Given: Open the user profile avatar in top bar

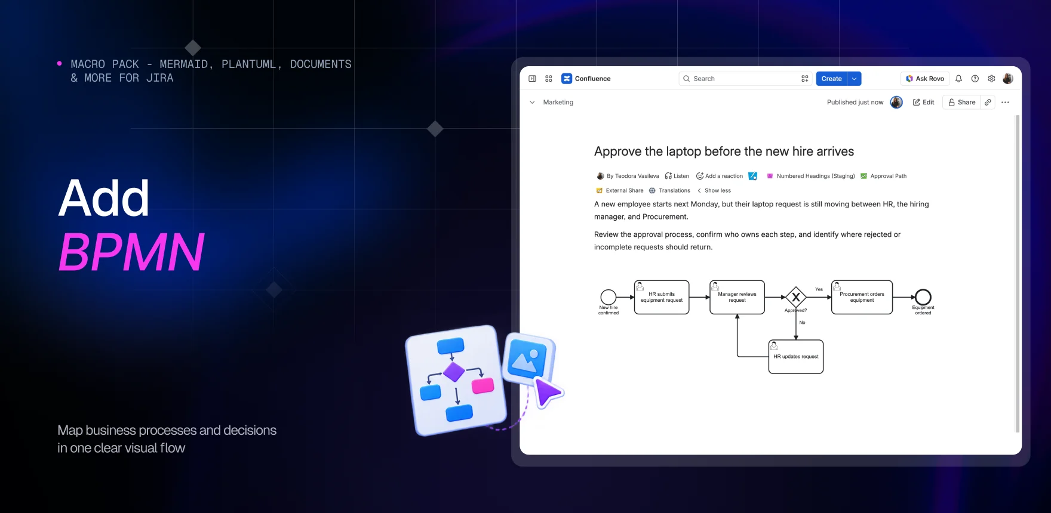Looking at the screenshot, I should click(1008, 79).
